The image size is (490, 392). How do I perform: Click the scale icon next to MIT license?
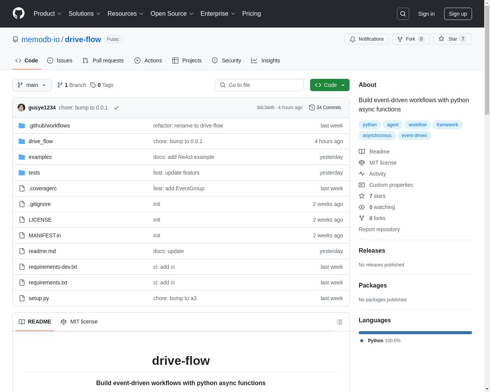[362, 163]
